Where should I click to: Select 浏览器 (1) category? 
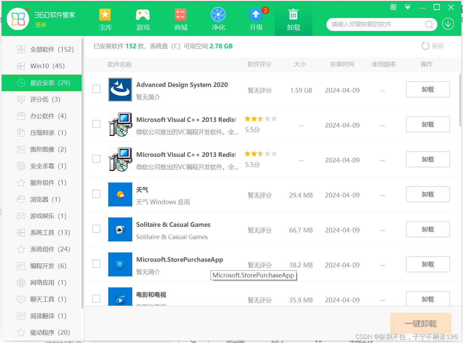pos(42,199)
